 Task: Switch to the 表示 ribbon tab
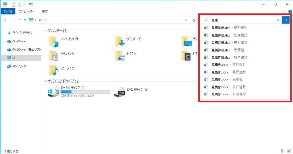(x=45, y=12)
